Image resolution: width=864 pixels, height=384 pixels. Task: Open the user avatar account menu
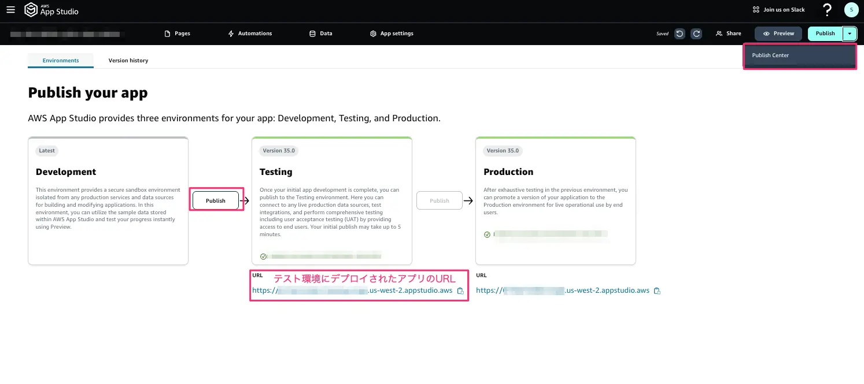click(851, 10)
